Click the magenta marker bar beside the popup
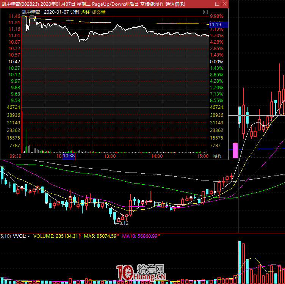 235,150
